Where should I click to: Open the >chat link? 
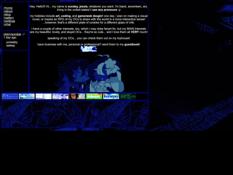[7, 24]
